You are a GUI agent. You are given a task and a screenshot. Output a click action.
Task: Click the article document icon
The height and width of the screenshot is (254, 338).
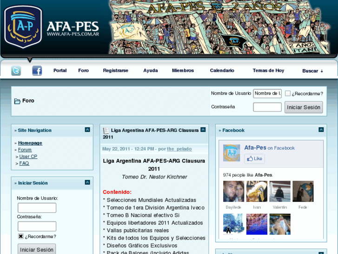[106, 130]
